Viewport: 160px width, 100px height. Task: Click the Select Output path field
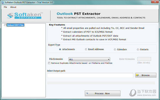pos(90,75)
